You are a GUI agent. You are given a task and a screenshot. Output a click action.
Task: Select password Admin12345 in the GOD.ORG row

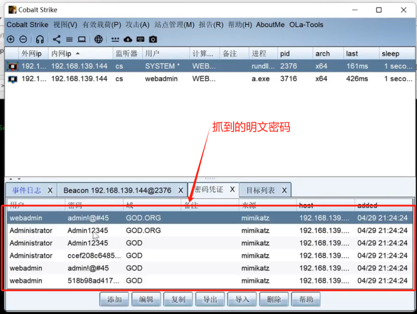pyautogui.click(x=88, y=230)
